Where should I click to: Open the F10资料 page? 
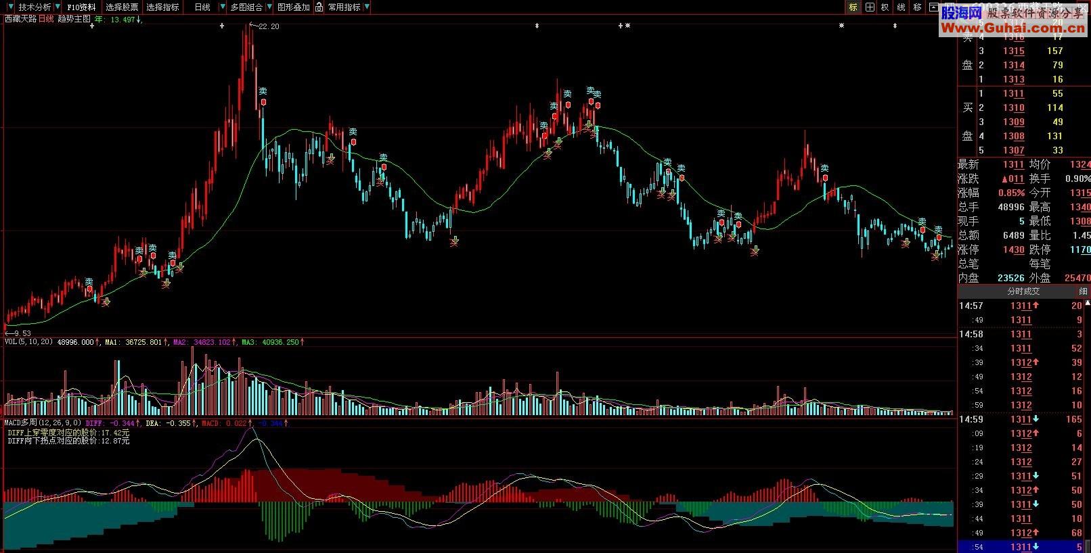[81, 7]
